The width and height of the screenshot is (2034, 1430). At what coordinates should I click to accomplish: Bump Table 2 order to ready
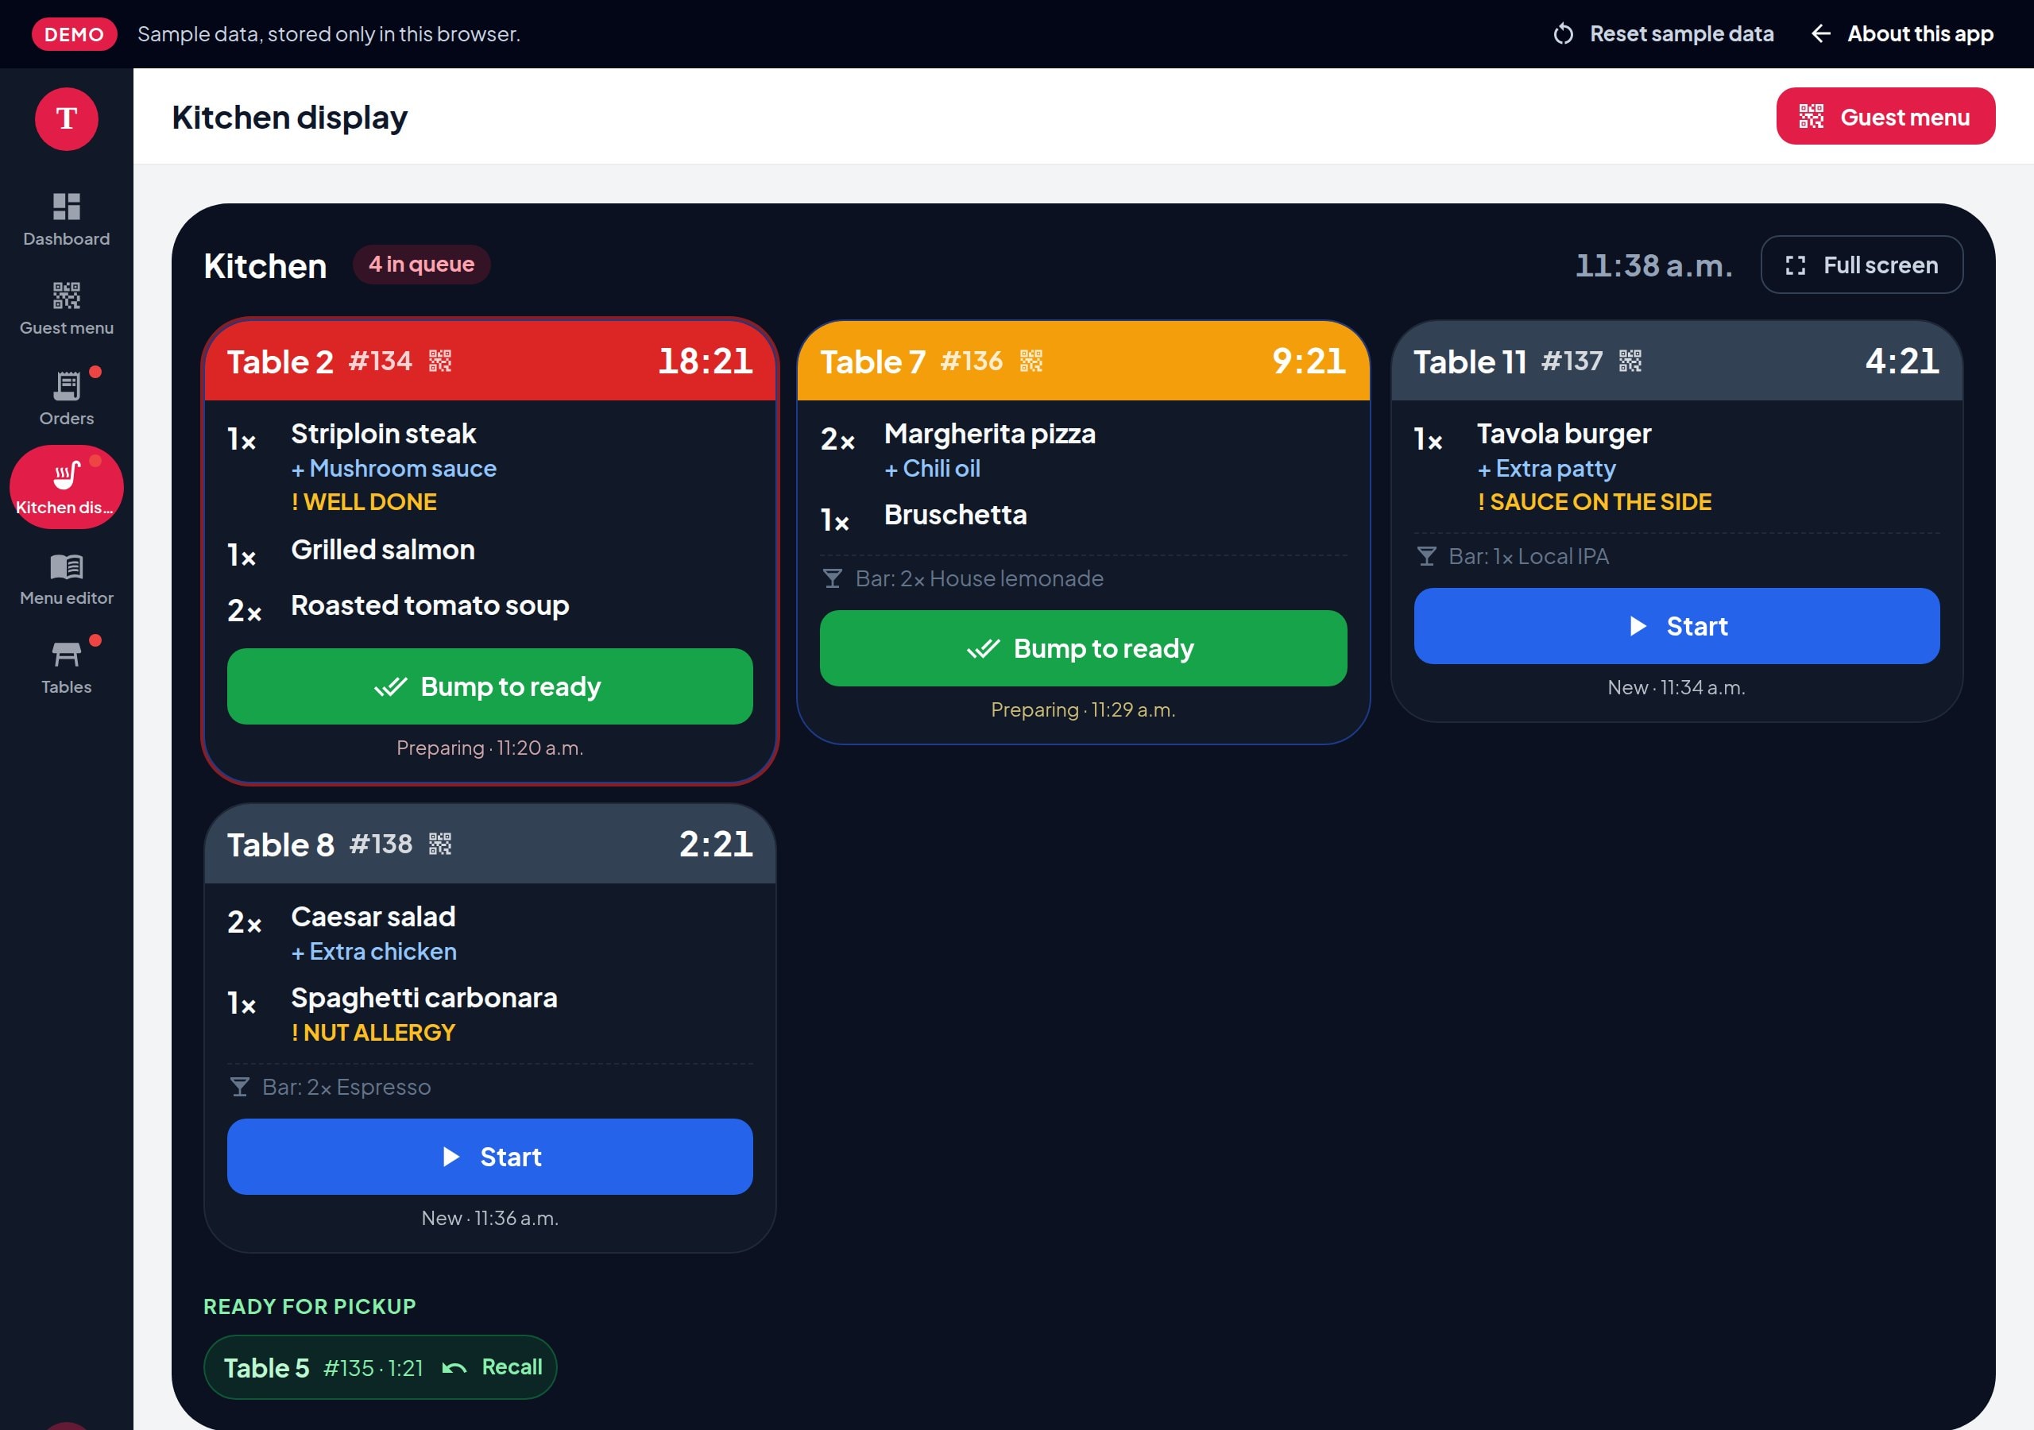click(x=490, y=686)
